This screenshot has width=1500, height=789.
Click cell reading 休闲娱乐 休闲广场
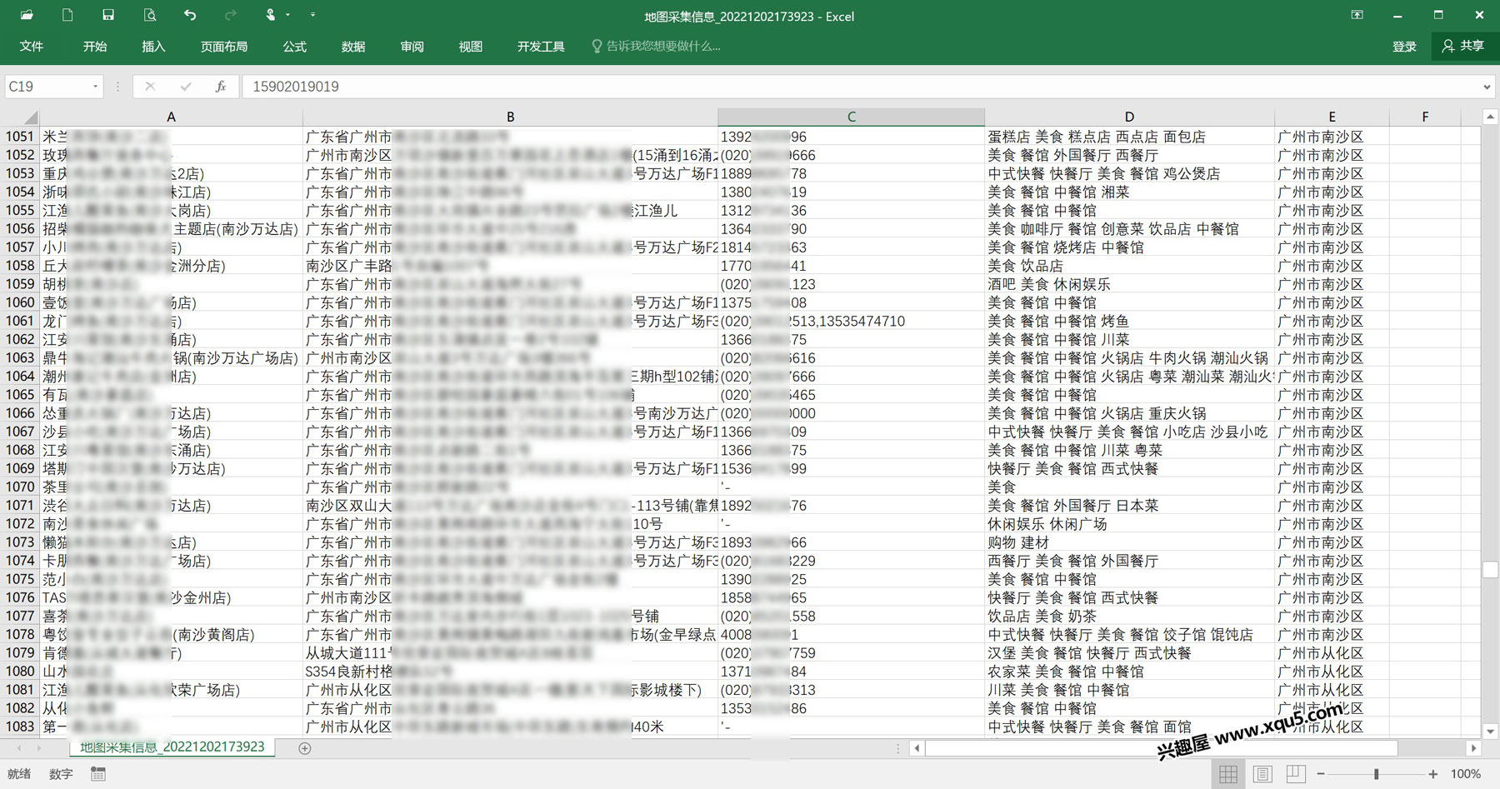point(1129,524)
